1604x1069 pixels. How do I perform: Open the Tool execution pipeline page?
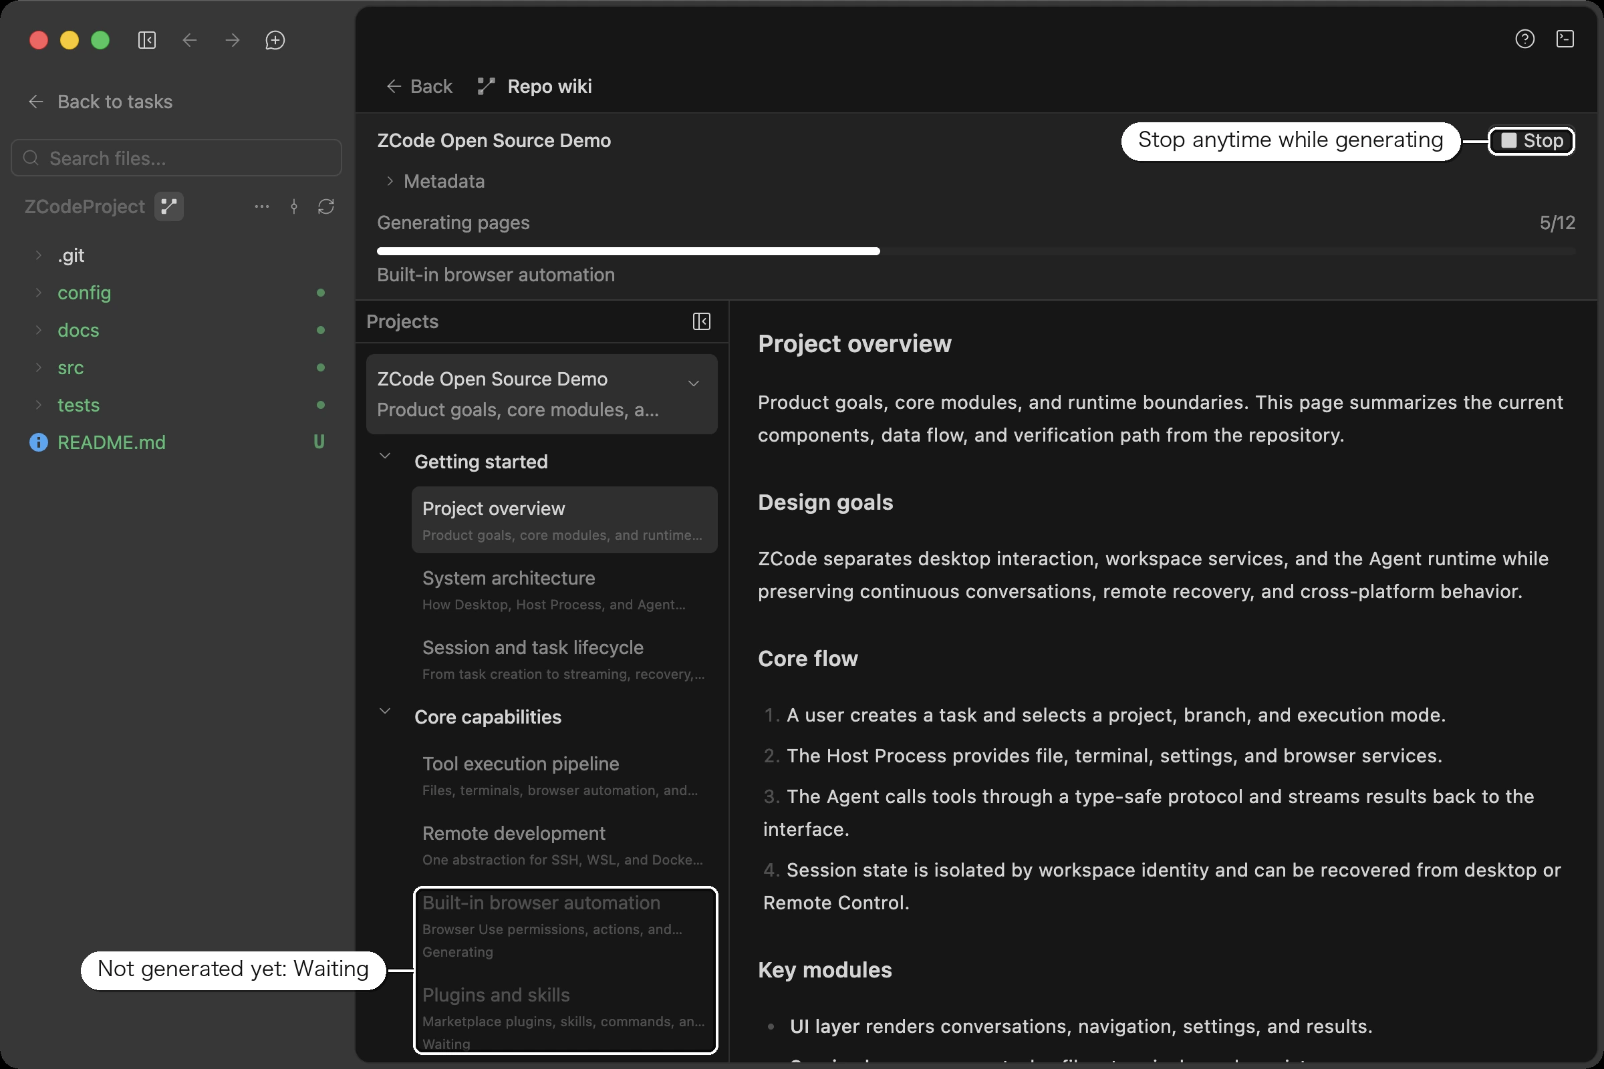pyautogui.click(x=565, y=775)
